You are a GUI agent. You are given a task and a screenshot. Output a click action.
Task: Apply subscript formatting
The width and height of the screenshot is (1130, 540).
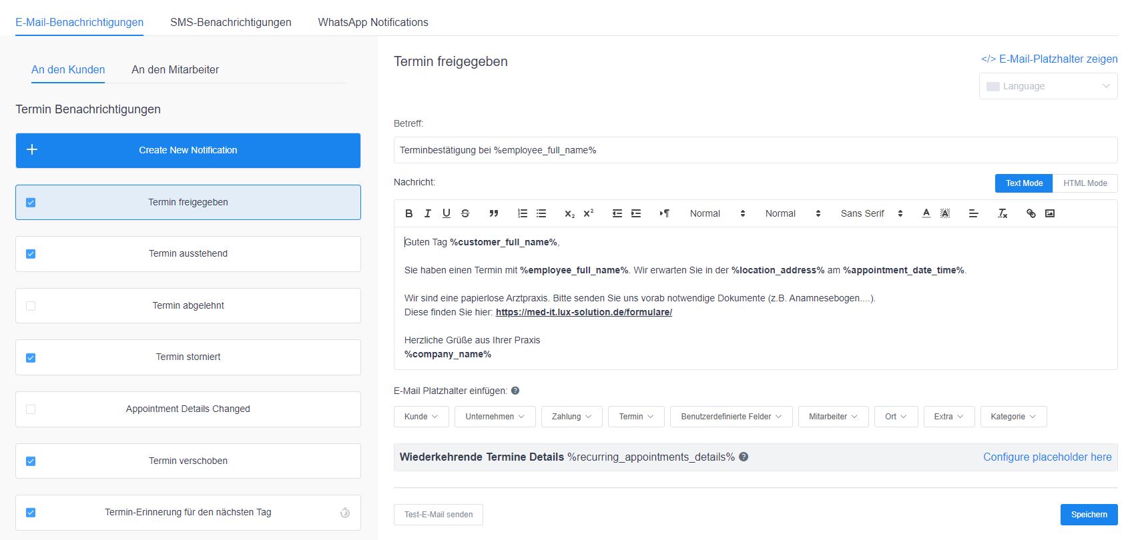coord(569,213)
